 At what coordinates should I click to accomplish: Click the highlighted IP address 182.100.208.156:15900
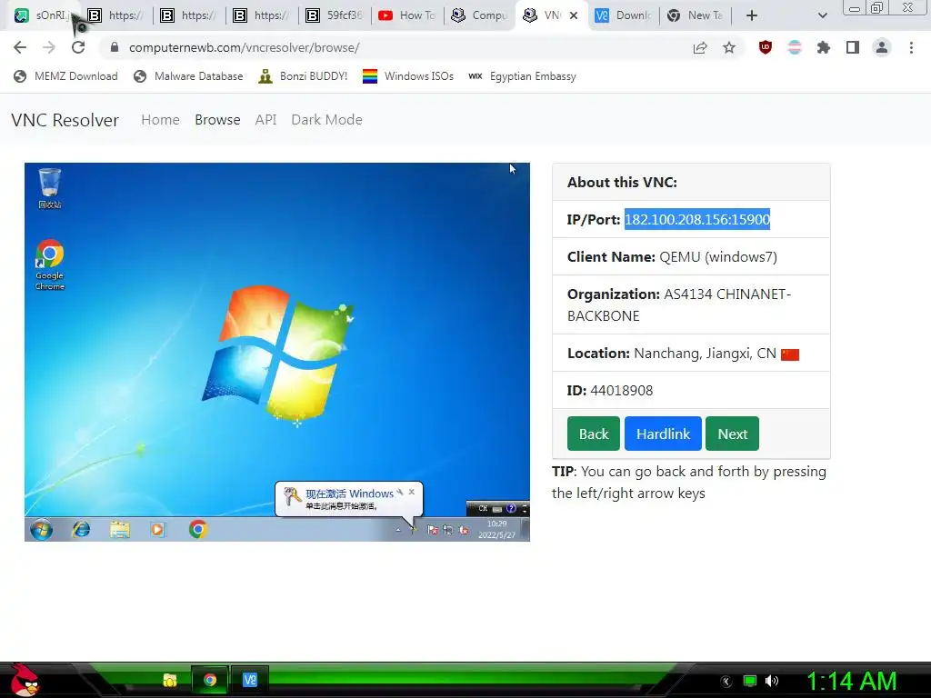point(697,220)
